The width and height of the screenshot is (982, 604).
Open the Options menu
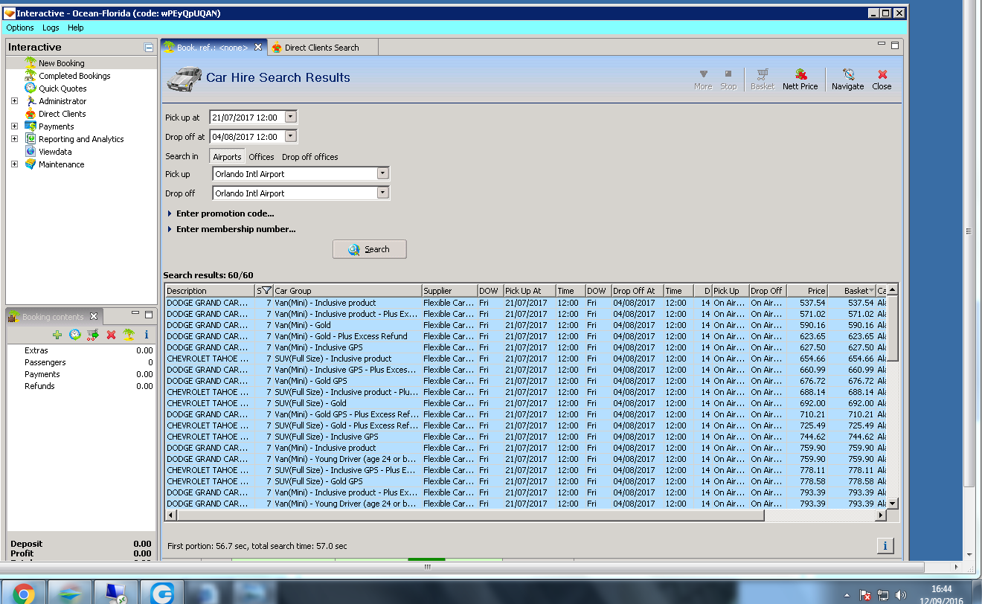pyautogui.click(x=20, y=28)
